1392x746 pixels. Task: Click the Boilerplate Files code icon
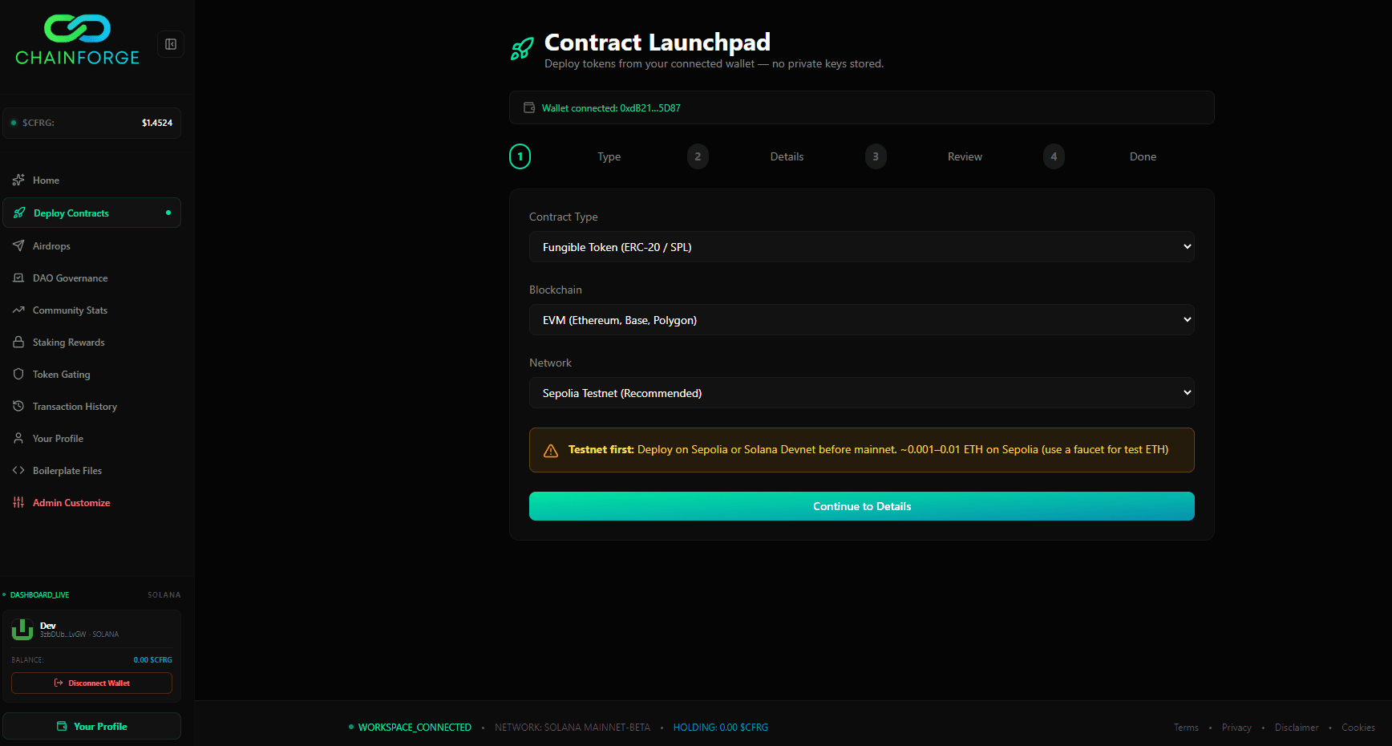18,470
